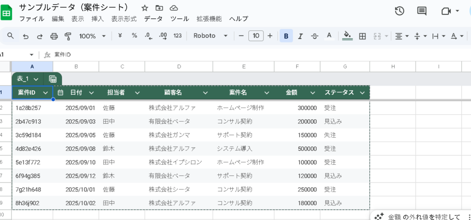Open the Roboto font dropdown
The width and height of the screenshot is (471, 220).
pyautogui.click(x=210, y=36)
